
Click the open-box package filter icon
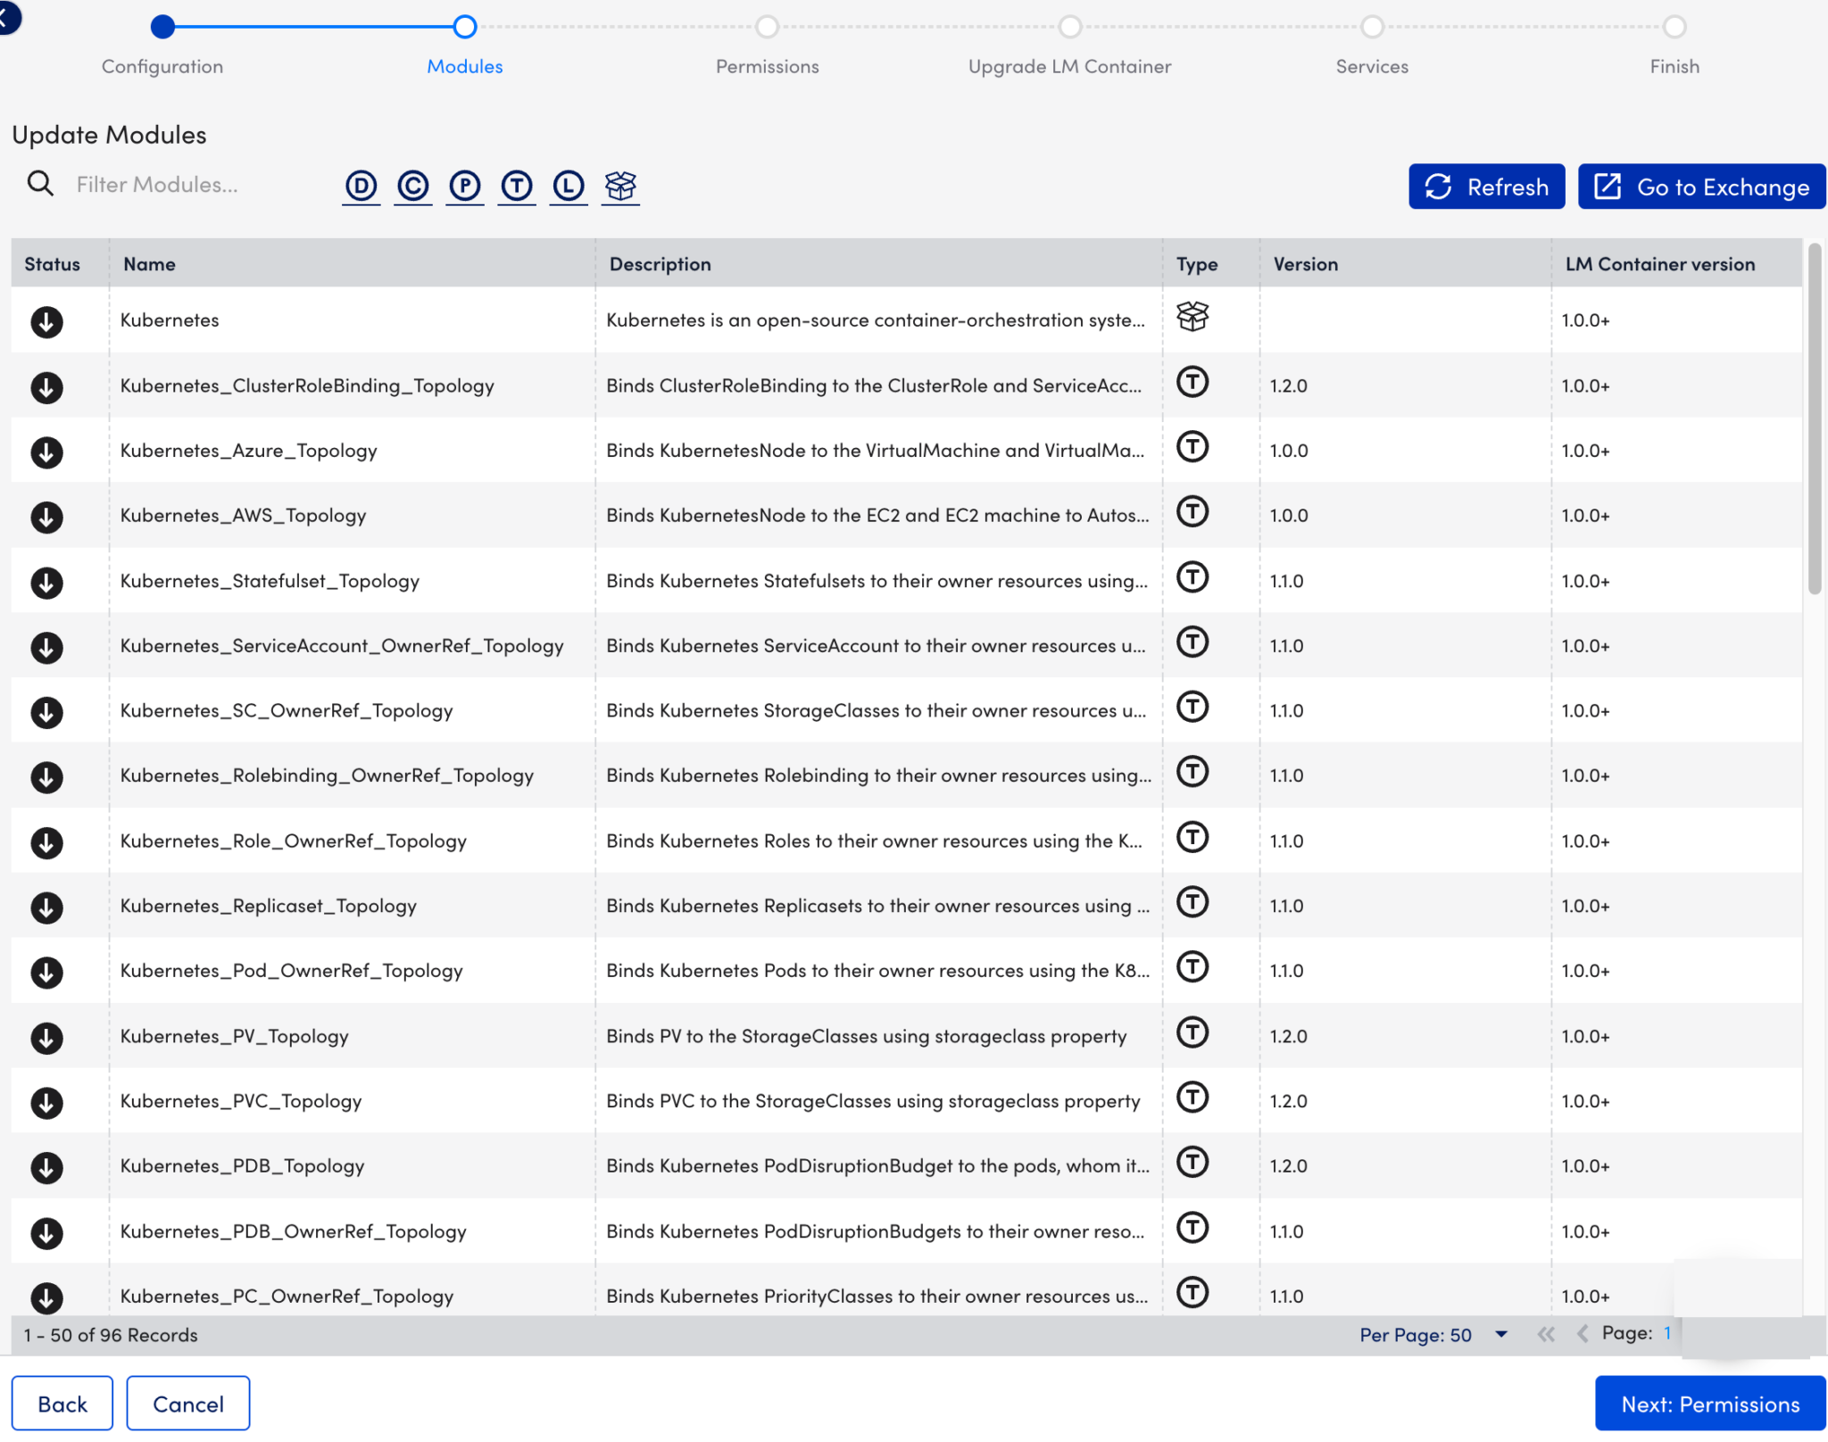point(619,185)
